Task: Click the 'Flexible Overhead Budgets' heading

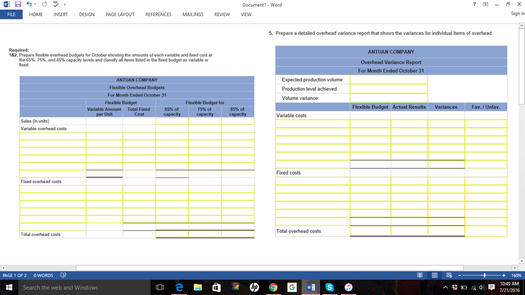Action: tap(137, 88)
